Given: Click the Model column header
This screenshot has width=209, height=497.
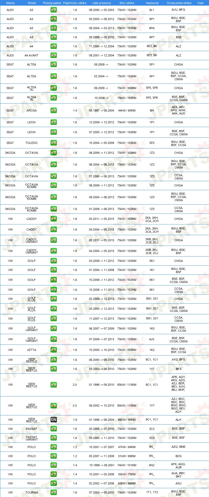Looking at the screenshot, I should coord(32,3).
